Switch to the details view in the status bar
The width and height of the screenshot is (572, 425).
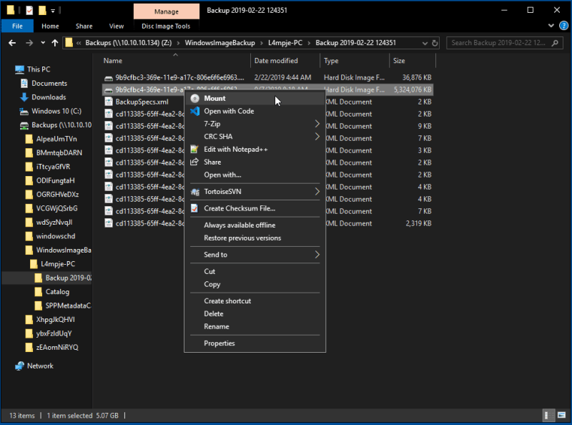[x=547, y=415]
